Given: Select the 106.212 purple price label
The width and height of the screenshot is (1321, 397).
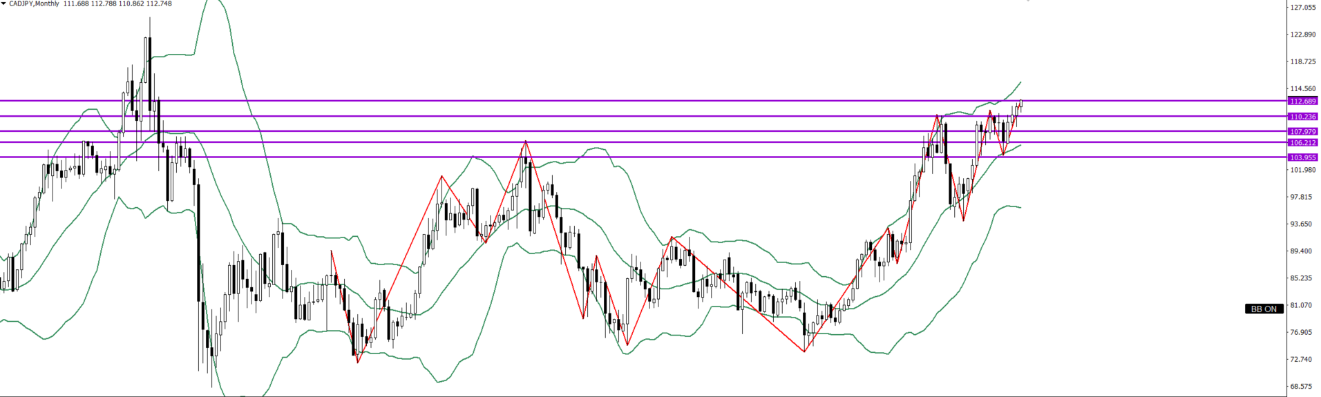Looking at the screenshot, I should (x=1303, y=142).
